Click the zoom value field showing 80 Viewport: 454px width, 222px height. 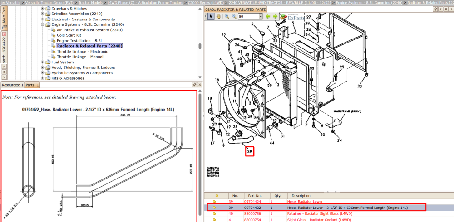248,16
